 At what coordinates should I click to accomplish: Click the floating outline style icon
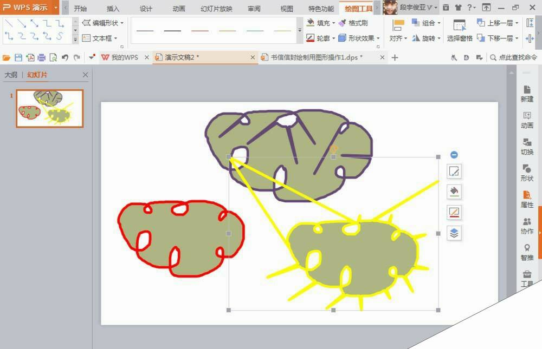[x=454, y=212]
